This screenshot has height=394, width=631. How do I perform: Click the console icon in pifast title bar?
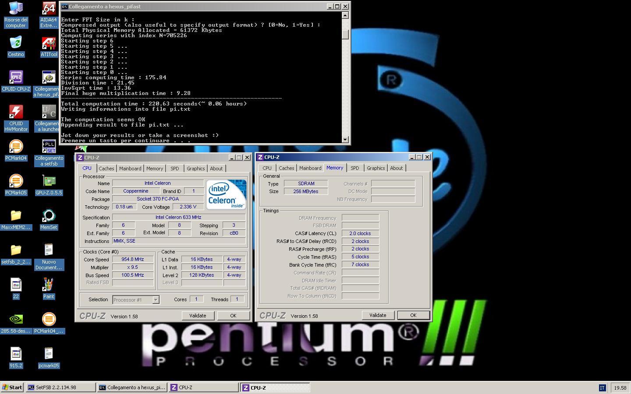[64, 7]
